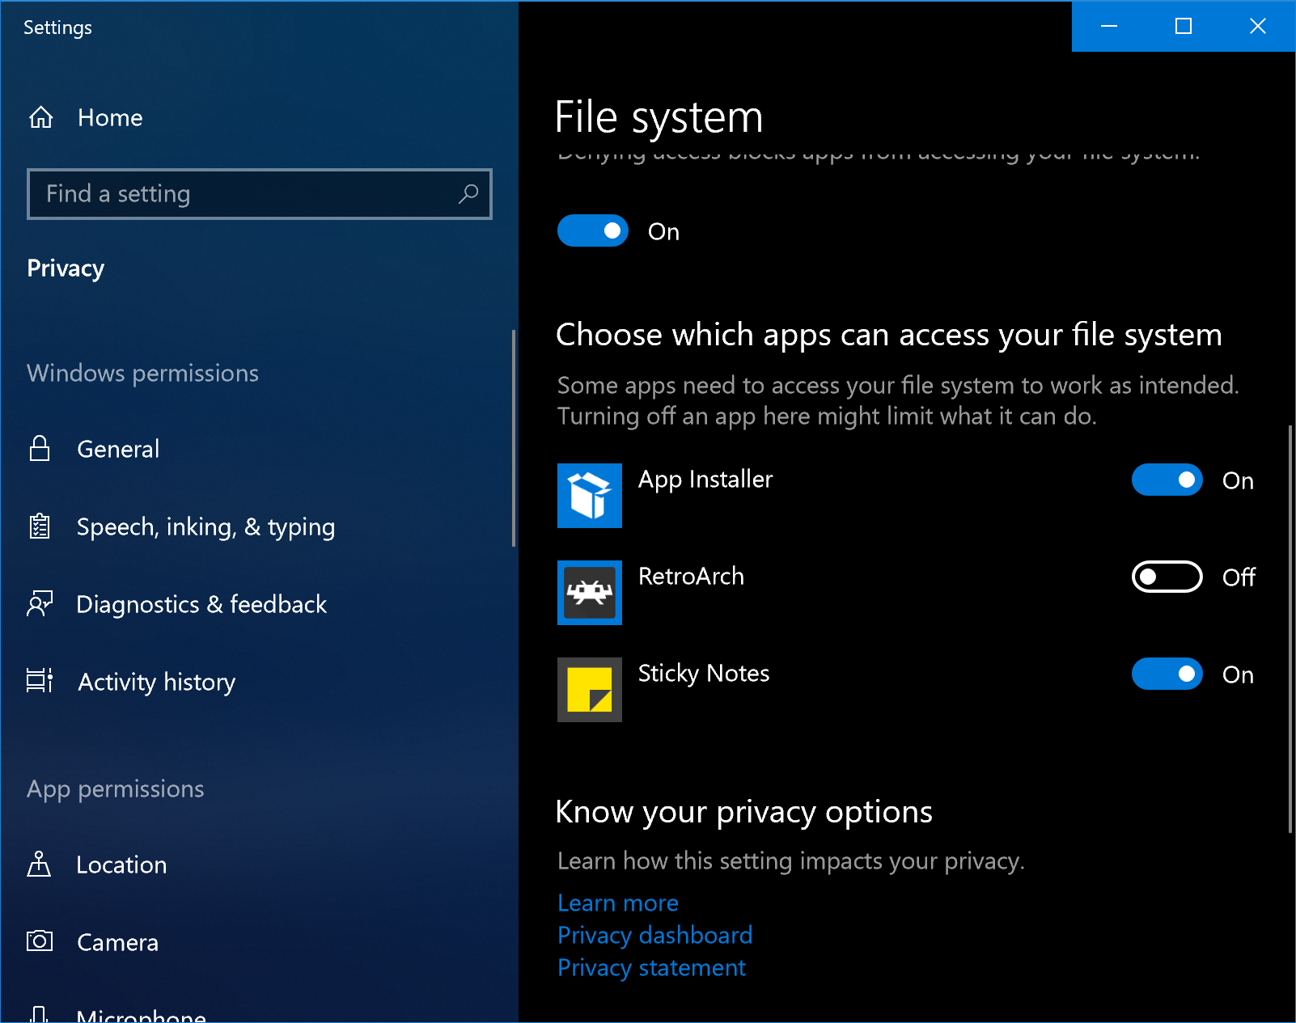Open the Privacy dashboard link
The height and width of the screenshot is (1023, 1296).
pos(654,935)
